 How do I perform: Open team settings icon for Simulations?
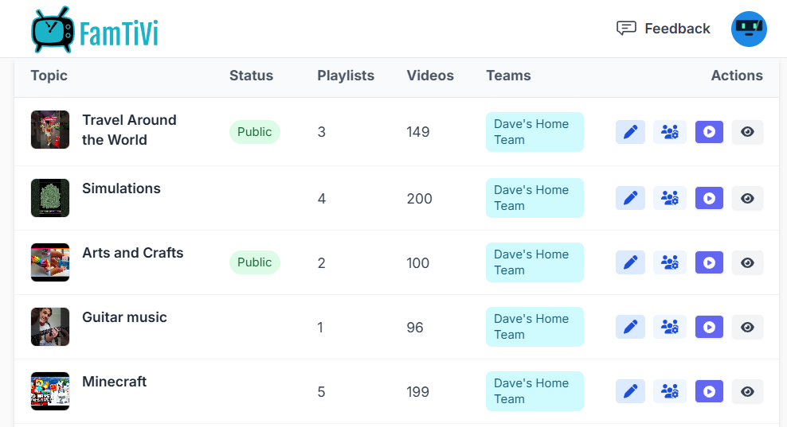670,198
